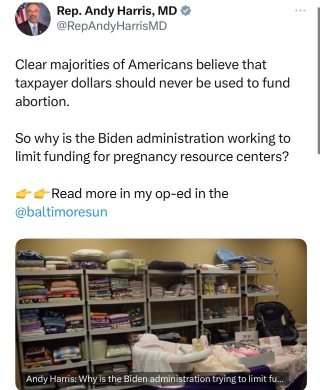Open the @baltimoresun mention link
Screen dimensions: 320x390
61,212
